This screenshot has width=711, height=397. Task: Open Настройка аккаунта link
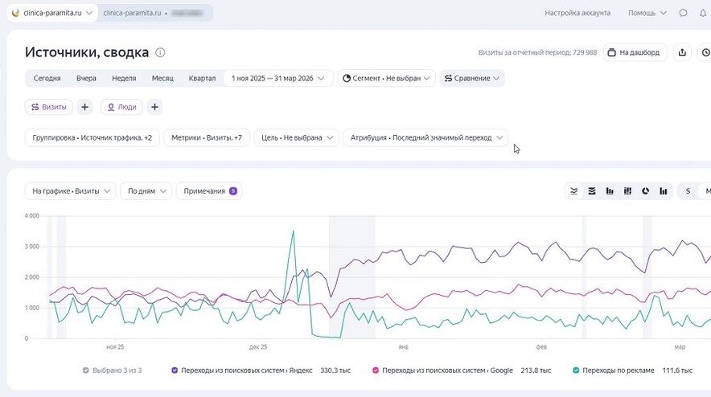(577, 13)
